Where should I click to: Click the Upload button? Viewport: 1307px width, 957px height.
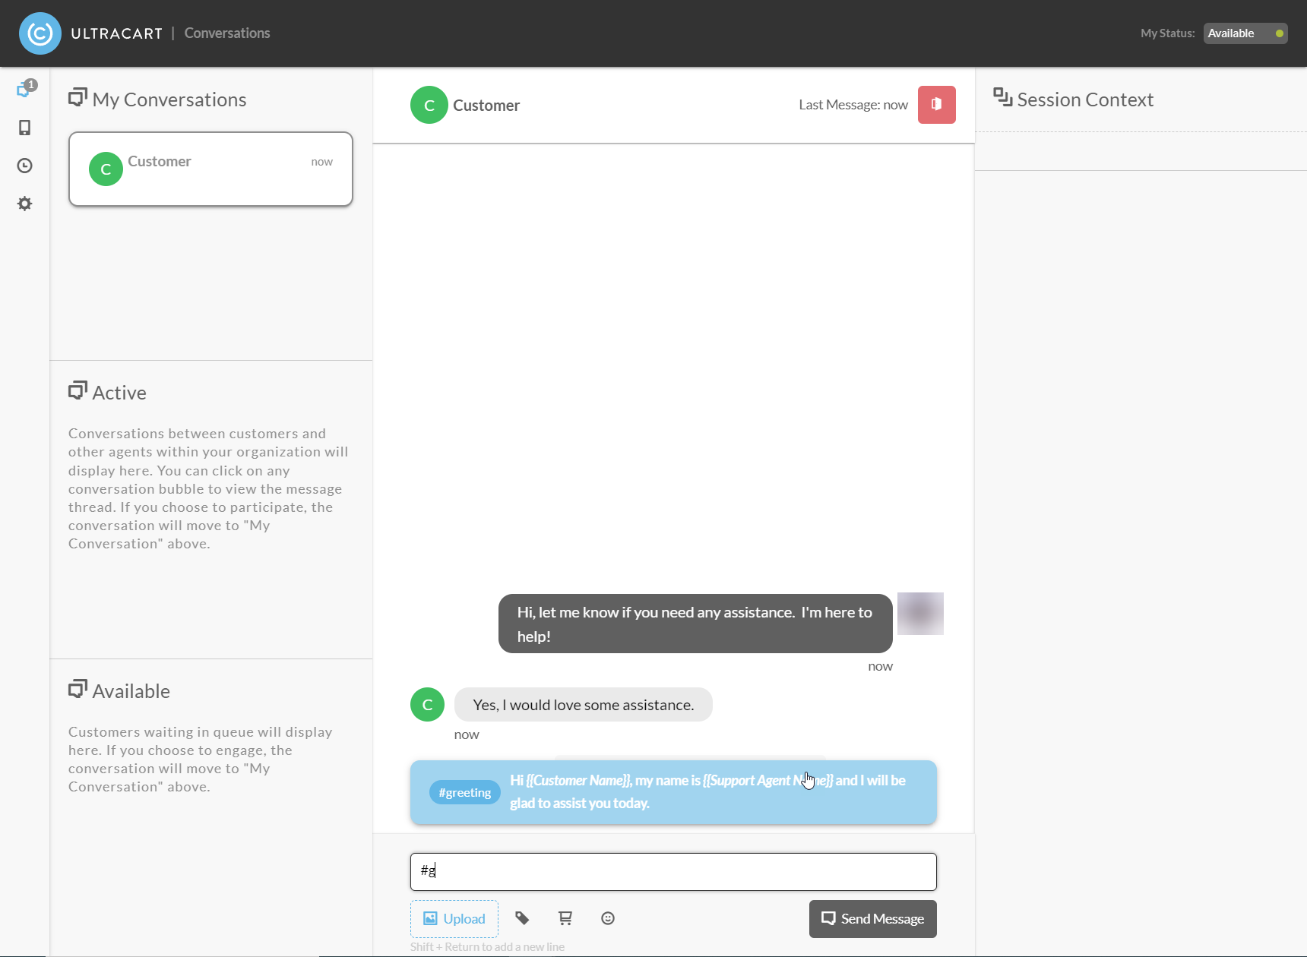tap(454, 919)
